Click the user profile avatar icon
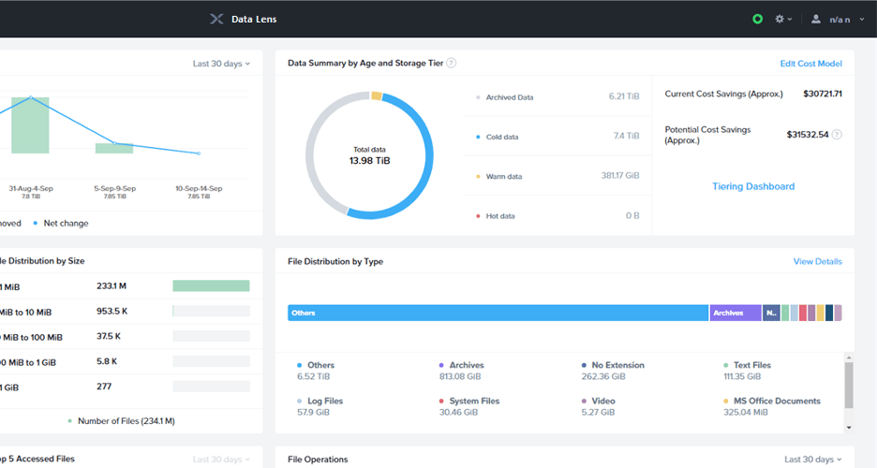 816,19
